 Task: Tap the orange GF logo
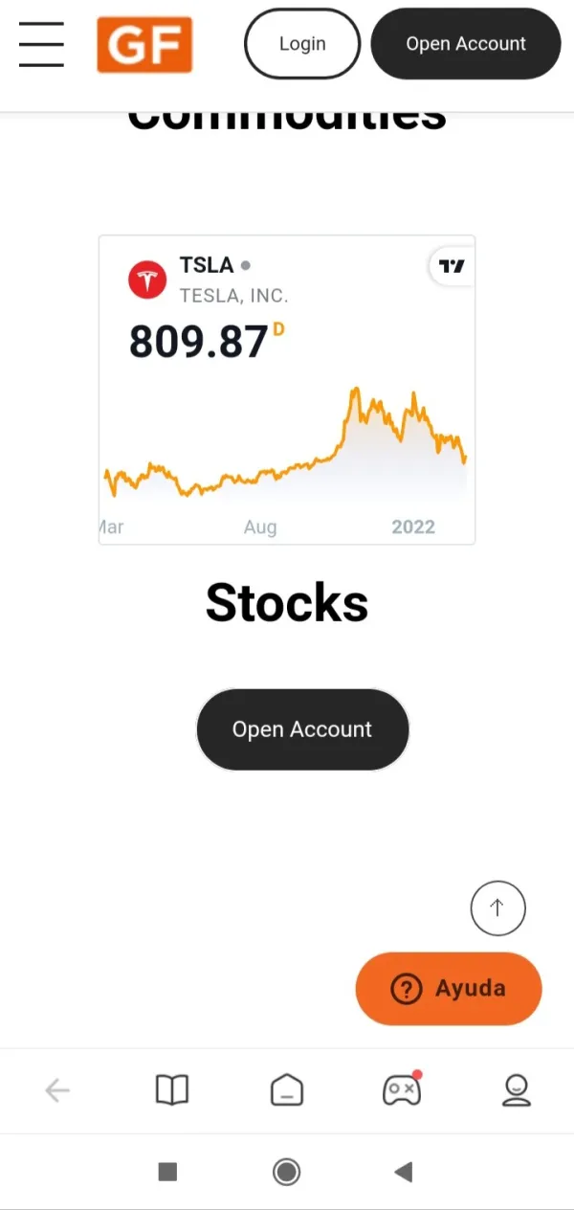(x=144, y=44)
